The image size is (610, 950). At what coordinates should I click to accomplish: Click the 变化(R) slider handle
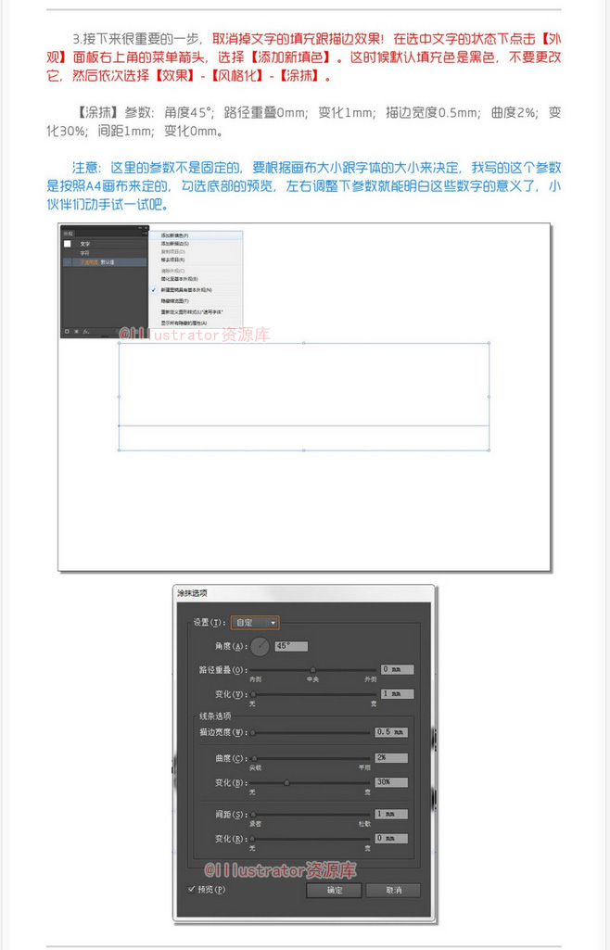253,839
